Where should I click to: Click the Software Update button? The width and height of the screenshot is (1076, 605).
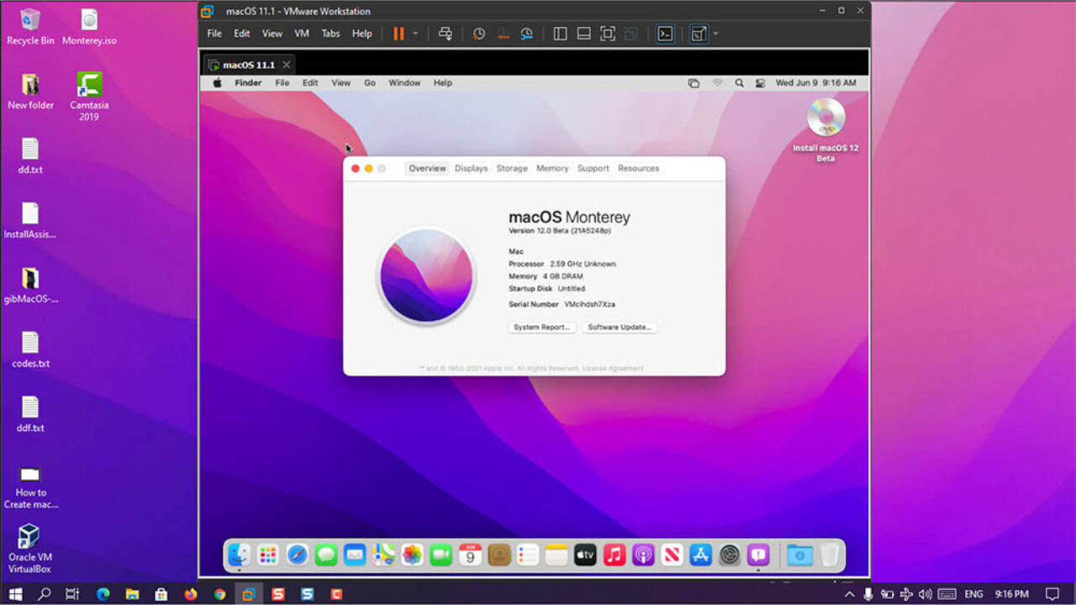pos(620,327)
